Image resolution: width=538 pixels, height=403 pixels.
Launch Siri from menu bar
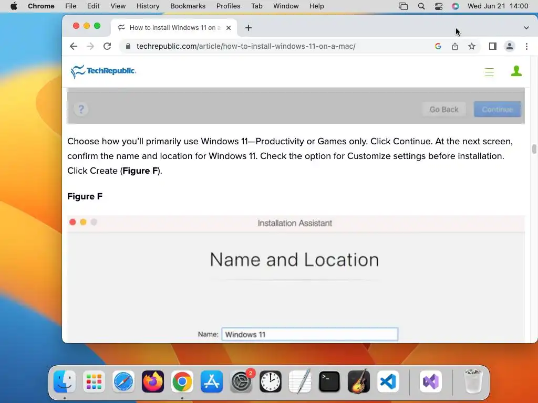pyautogui.click(x=456, y=6)
